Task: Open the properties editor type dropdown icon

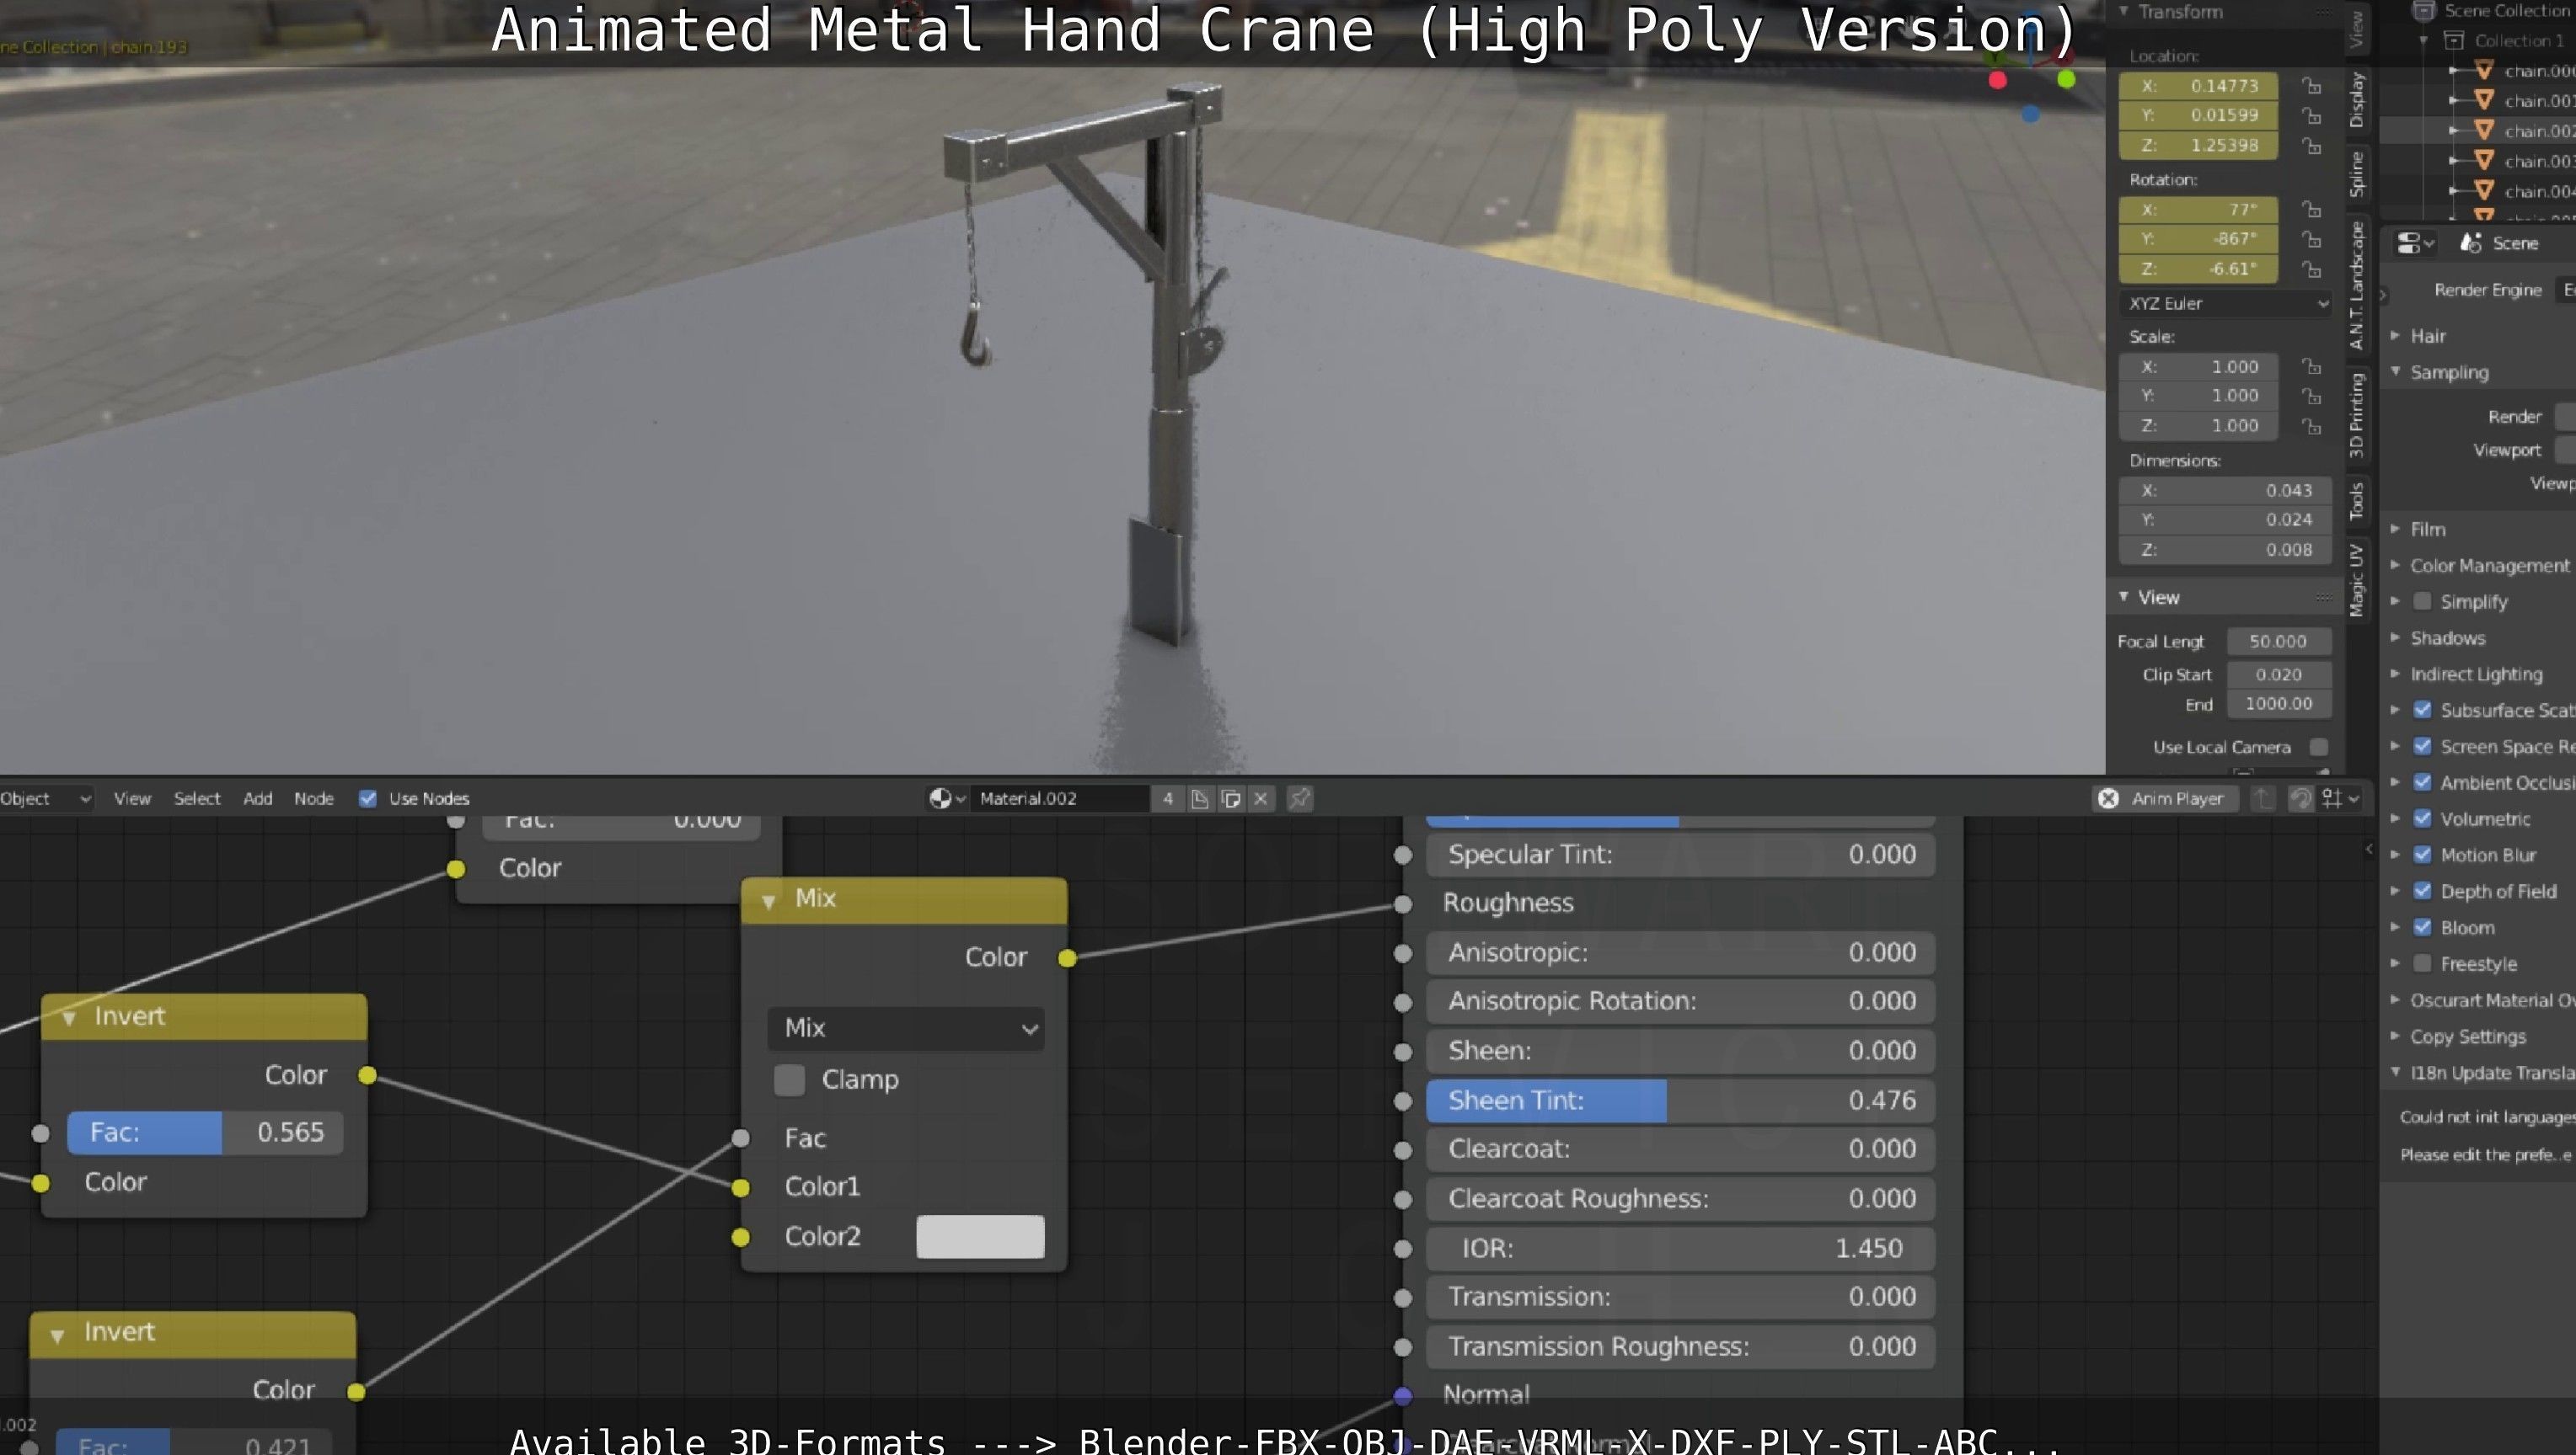Action: tap(2414, 242)
